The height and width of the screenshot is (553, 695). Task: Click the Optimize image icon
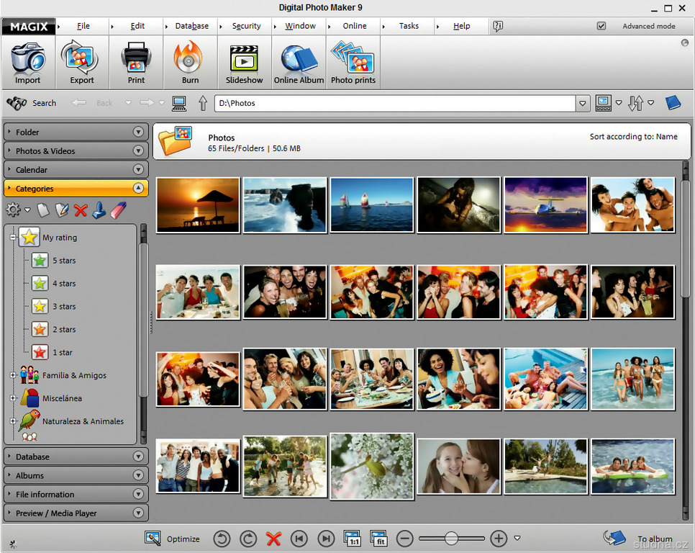[x=153, y=539]
